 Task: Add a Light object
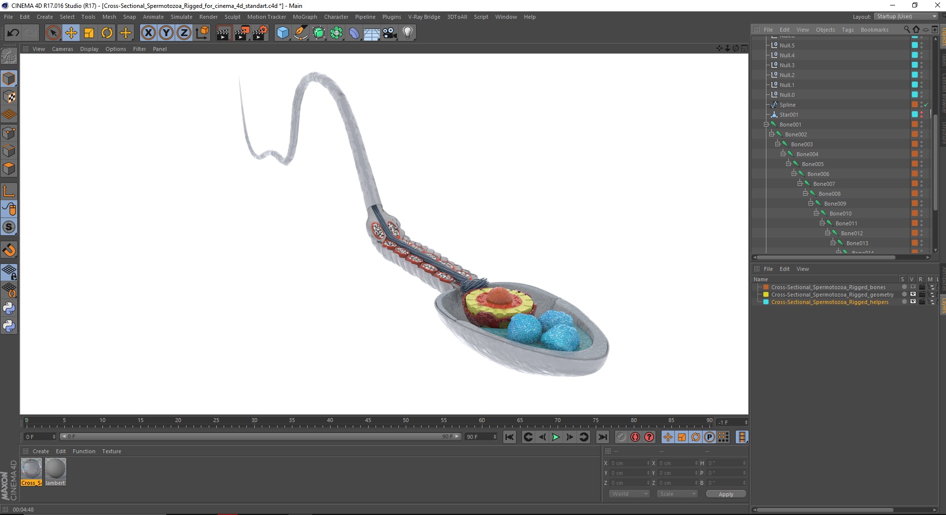coord(407,33)
